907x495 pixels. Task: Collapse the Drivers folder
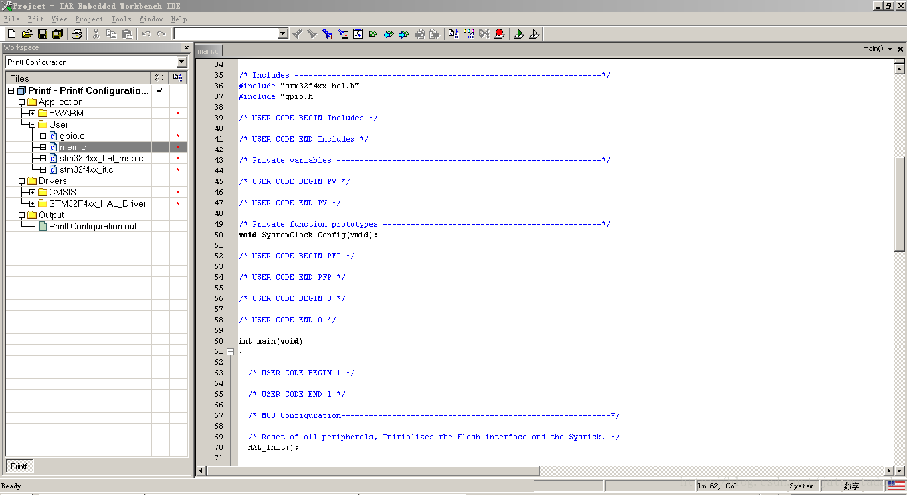click(x=21, y=181)
